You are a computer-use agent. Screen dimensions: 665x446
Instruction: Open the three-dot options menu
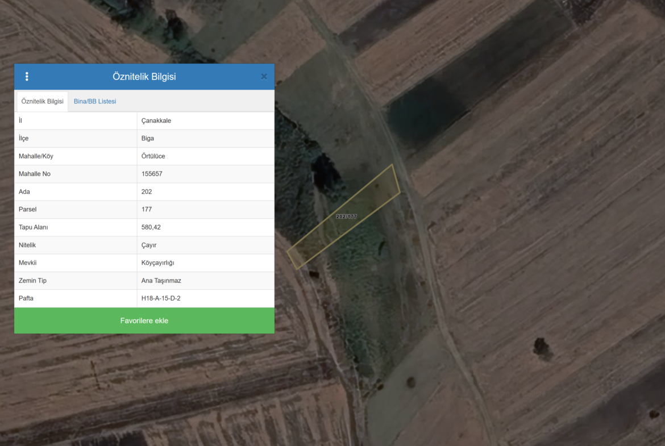point(27,77)
